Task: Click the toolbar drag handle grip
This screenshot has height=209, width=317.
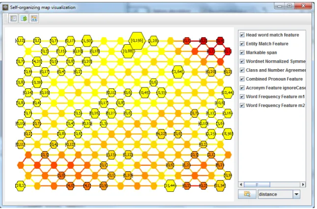Action: pos(5,19)
